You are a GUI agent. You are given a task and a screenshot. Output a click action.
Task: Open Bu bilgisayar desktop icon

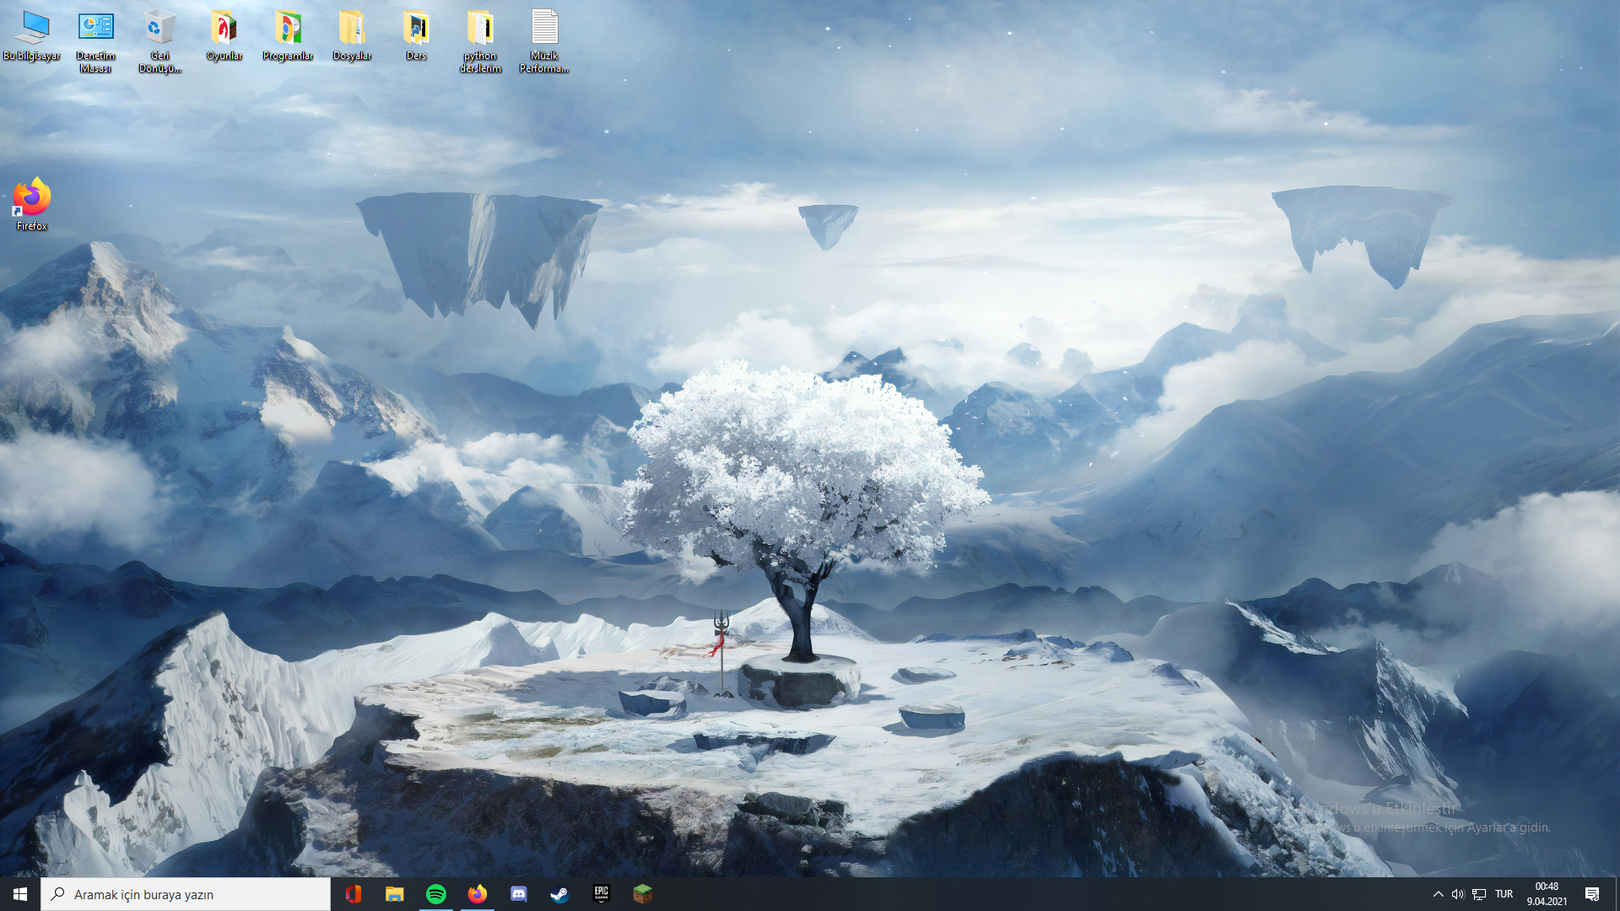coord(32,35)
